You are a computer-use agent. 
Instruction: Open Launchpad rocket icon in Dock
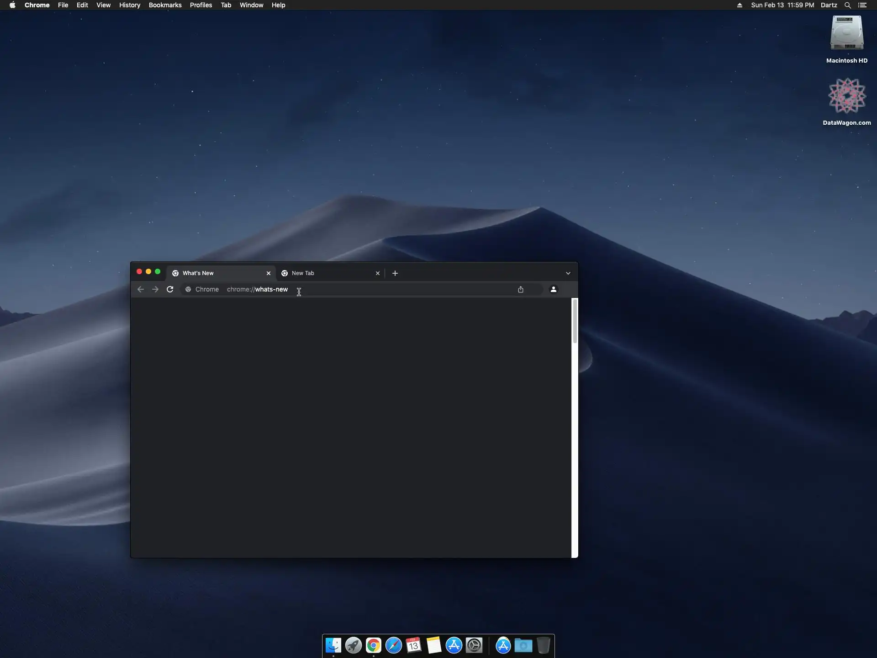pyautogui.click(x=353, y=645)
